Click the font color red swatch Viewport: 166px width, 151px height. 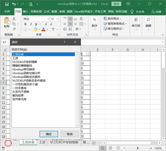(x=43, y=29)
